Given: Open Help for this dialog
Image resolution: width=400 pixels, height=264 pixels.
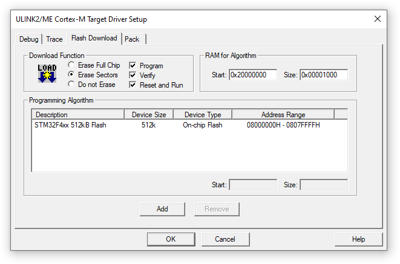Looking at the screenshot, I should coord(358,239).
